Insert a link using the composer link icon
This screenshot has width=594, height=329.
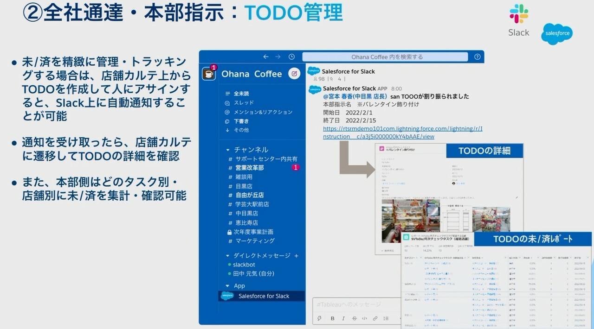pyautogui.click(x=375, y=318)
